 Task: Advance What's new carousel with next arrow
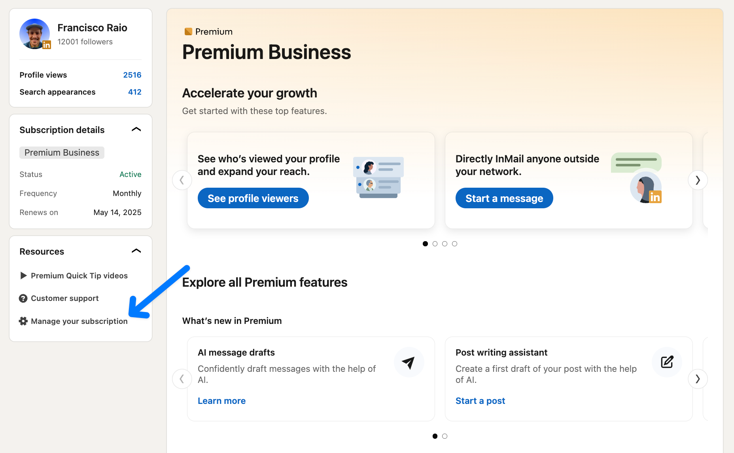tap(698, 379)
